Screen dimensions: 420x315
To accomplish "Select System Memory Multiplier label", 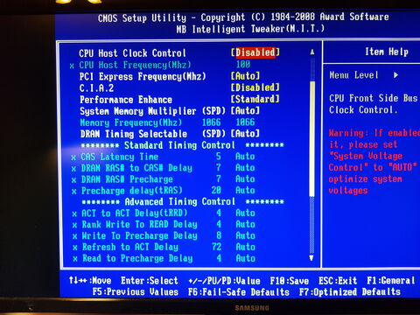I will coord(138,111).
